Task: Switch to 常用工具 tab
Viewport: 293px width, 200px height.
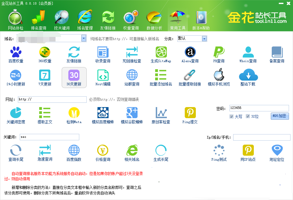Action: 178,20
